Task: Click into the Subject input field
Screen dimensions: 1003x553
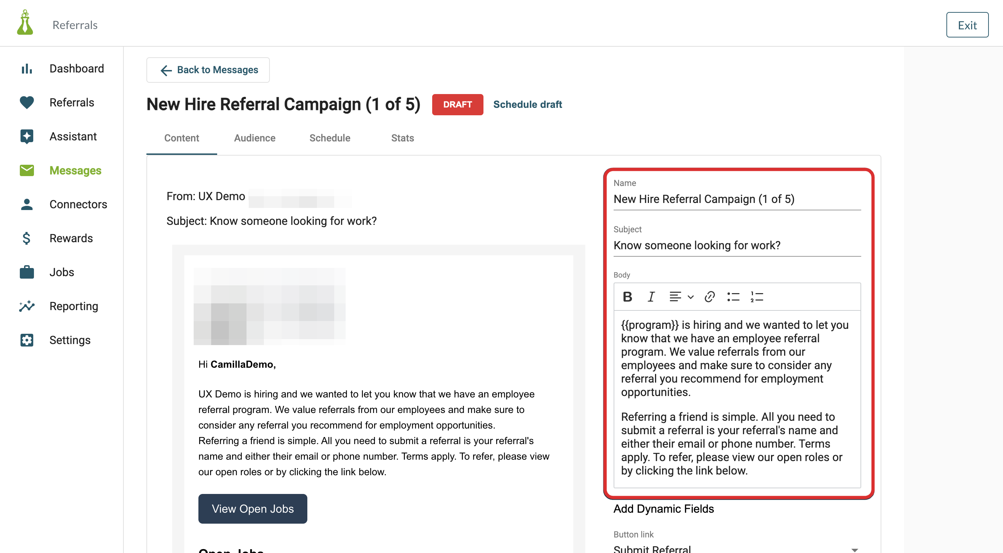Action: tap(737, 245)
